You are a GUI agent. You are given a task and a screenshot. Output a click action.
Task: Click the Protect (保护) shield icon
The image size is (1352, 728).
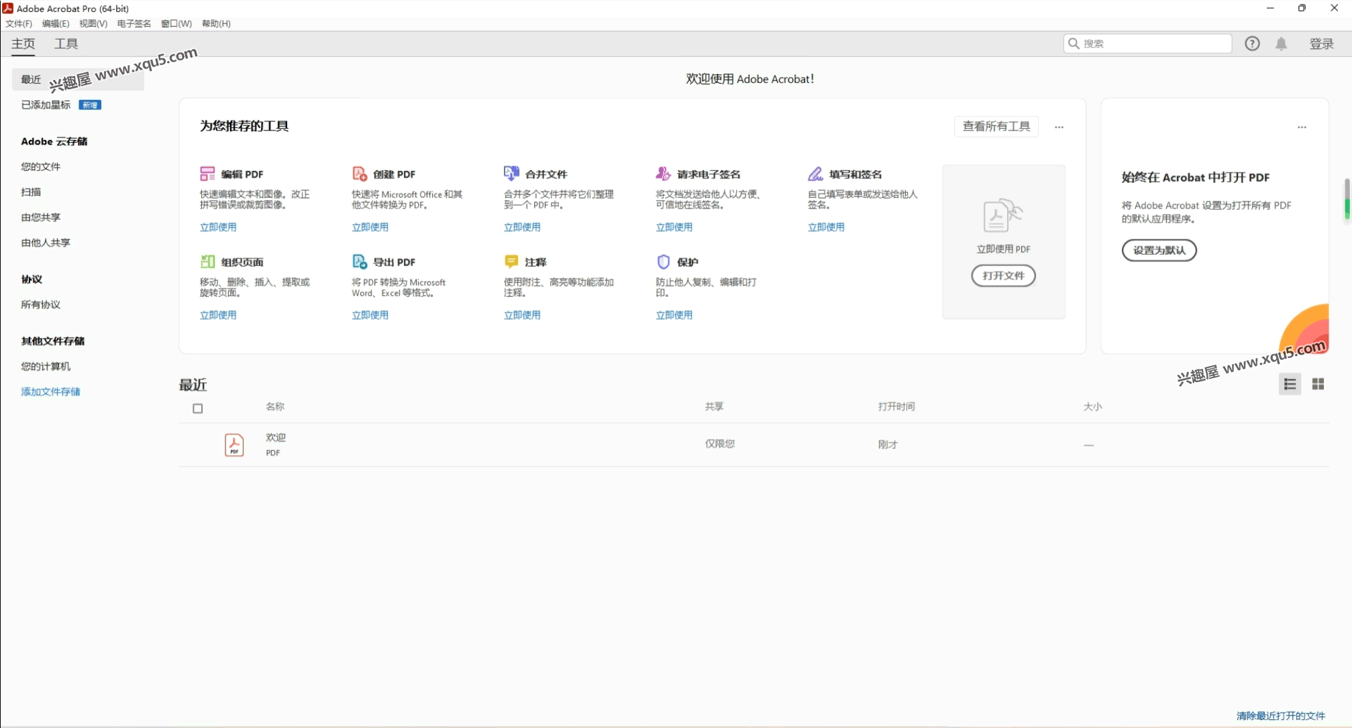(663, 261)
